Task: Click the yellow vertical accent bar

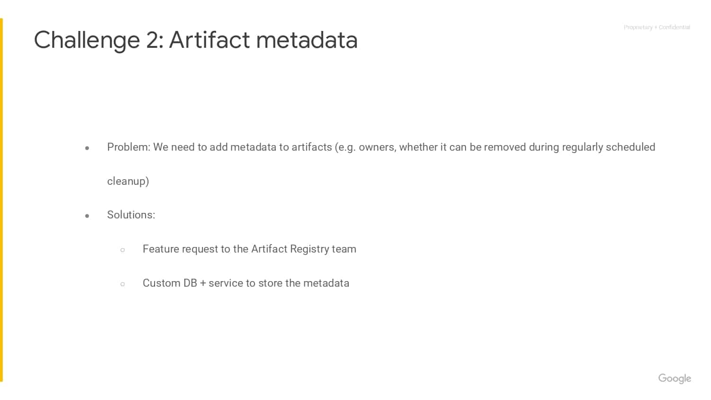Action: [x=1, y=200]
